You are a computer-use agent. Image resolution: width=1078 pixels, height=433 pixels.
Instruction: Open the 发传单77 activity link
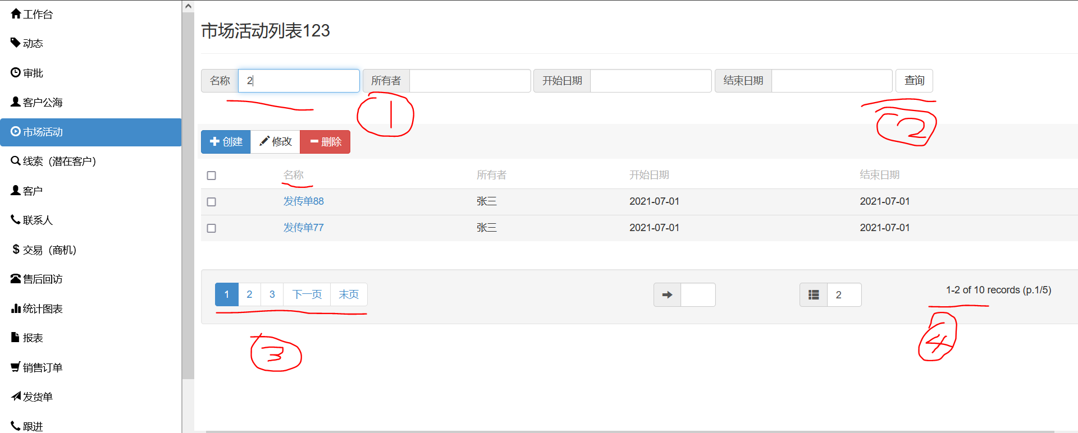coord(303,228)
